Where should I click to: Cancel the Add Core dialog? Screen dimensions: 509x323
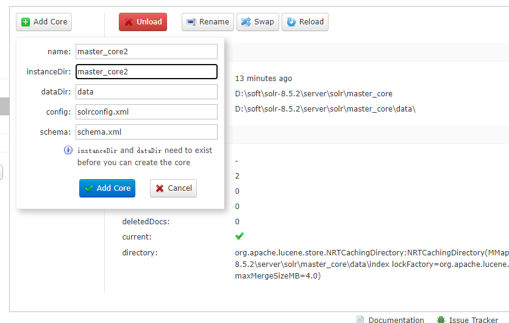[174, 188]
